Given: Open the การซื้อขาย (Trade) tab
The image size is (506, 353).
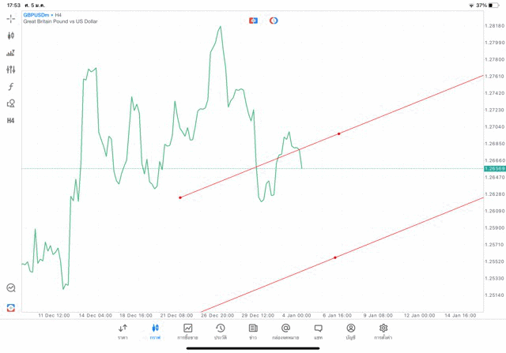Looking at the screenshot, I should coord(188,331).
